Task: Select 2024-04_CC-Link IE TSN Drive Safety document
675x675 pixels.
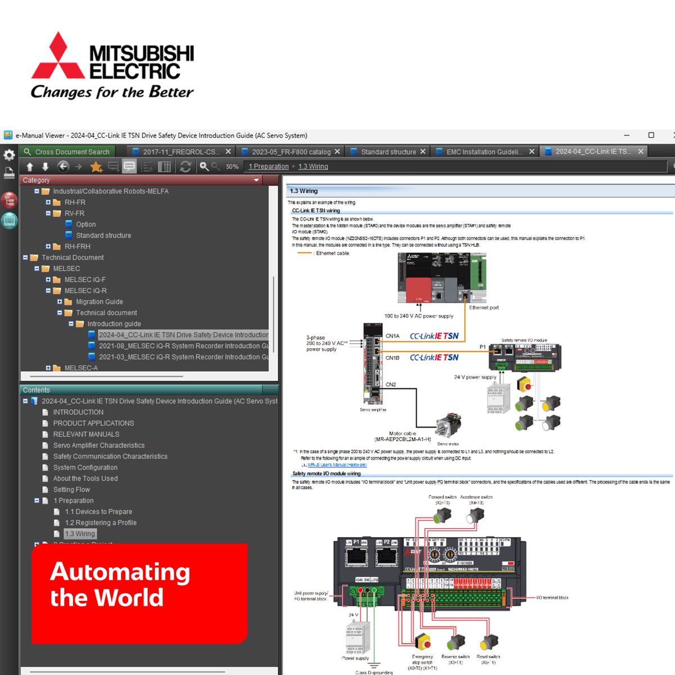Action: (x=183, y=335)
